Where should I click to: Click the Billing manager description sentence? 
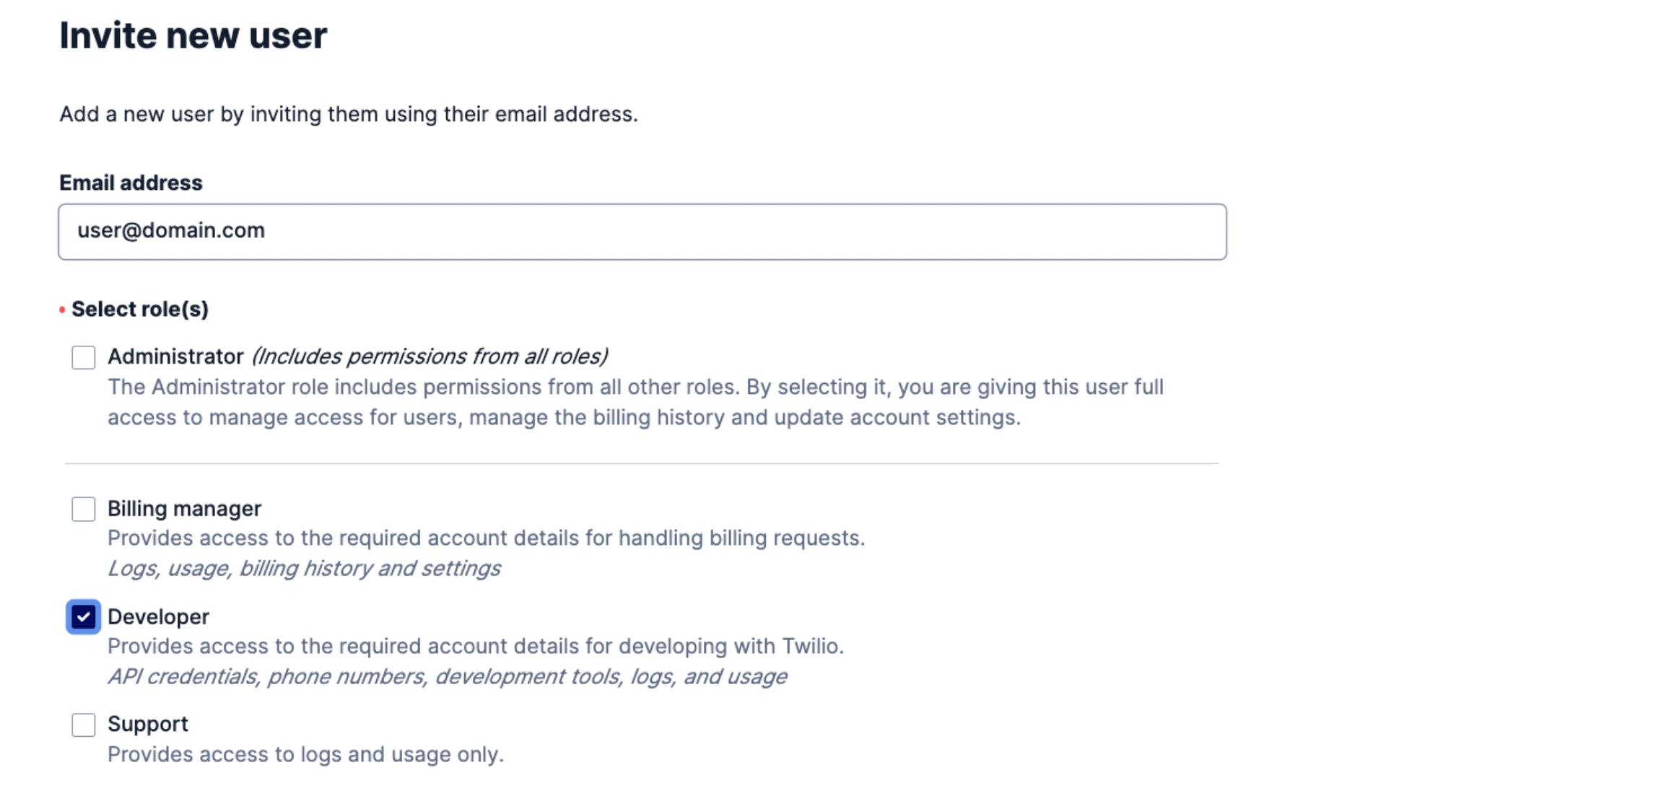coord(486,538)
